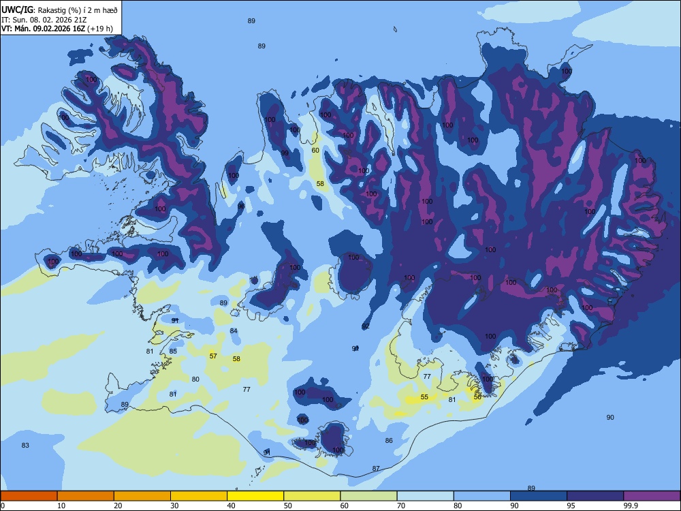681x511 pixels.
Task: Click the '30' legend tick label
Action: 174,506
